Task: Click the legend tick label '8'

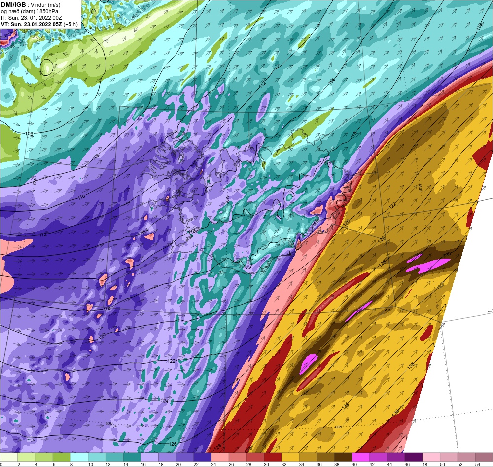Action: pyautogui.click(x=71, y=464)
